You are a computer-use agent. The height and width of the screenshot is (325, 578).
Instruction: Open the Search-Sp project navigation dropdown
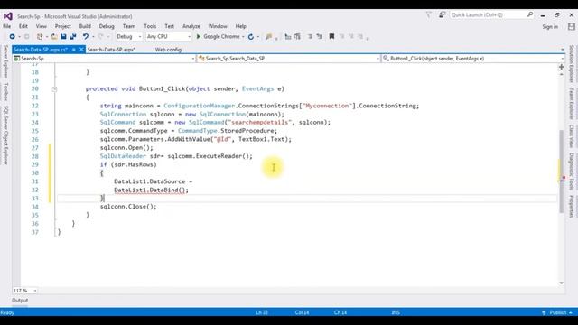pyautogui.click(x=104, y=59)
